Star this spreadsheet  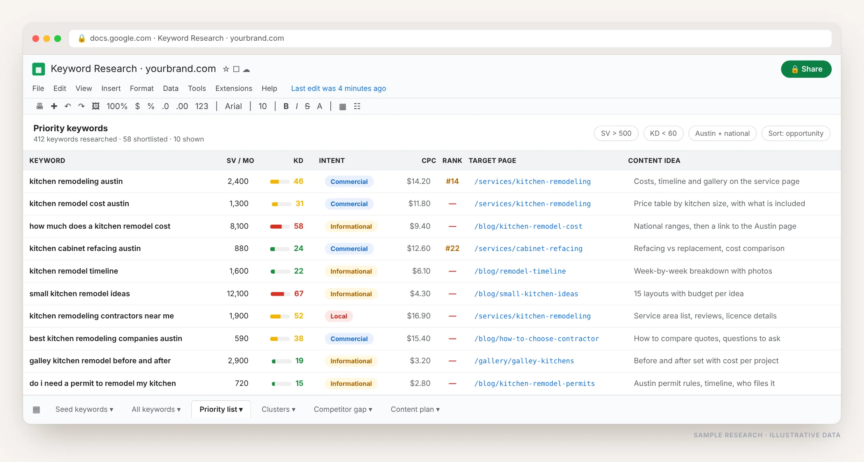point(226,69)
